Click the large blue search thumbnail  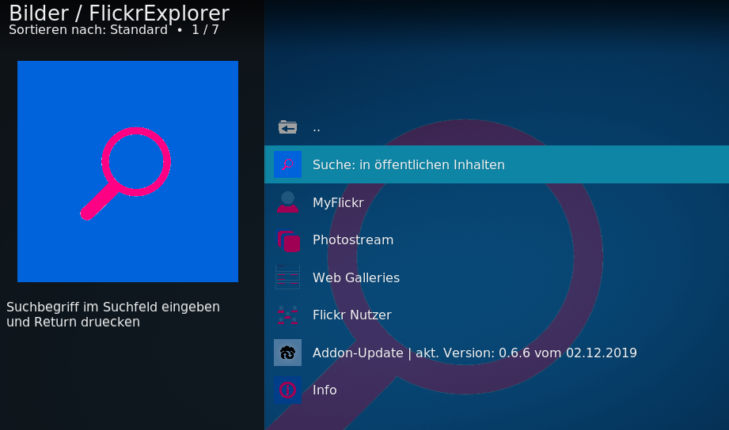pos(128,172)
